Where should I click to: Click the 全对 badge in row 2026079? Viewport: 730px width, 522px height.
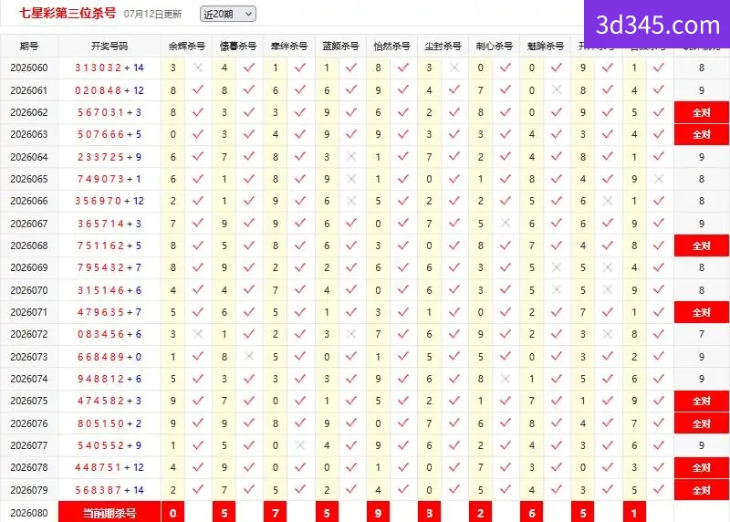tap(701, 490)
